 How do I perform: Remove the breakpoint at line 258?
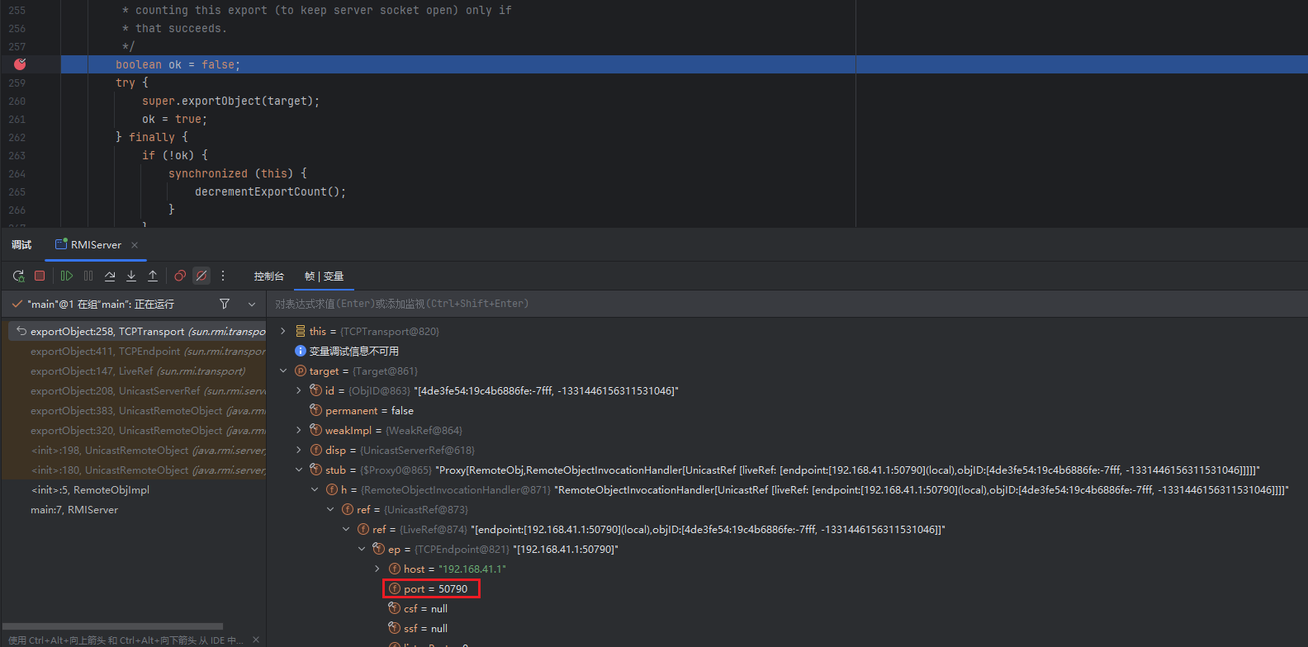[20, 64]
